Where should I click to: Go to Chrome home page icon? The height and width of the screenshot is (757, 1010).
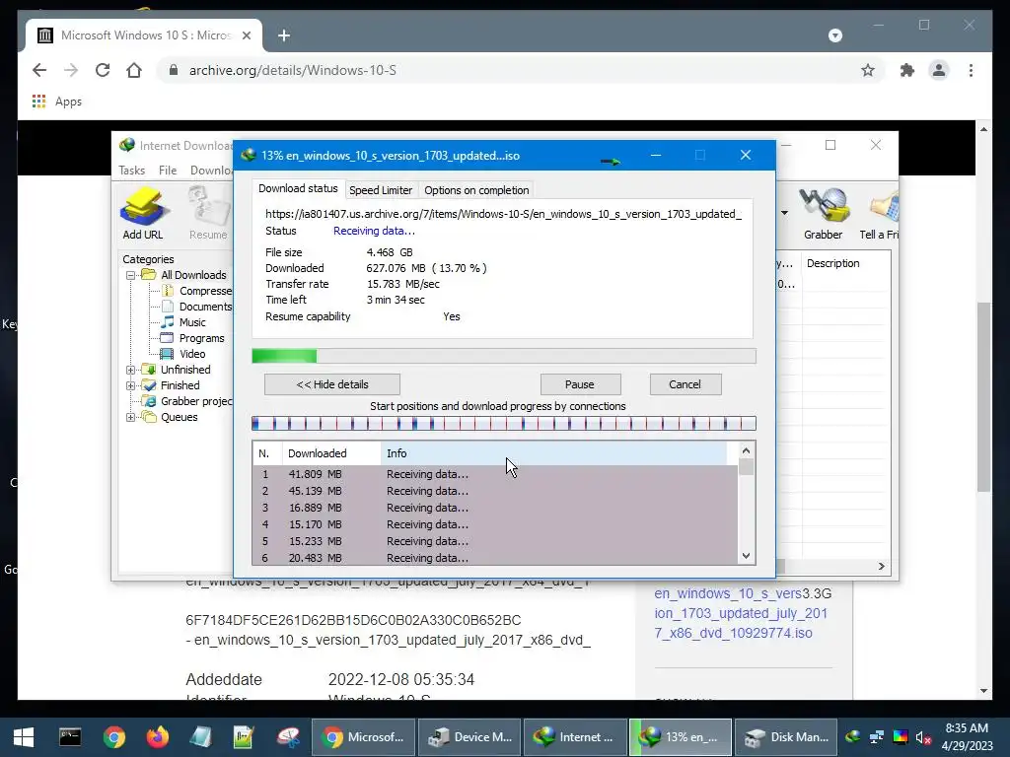134,70
